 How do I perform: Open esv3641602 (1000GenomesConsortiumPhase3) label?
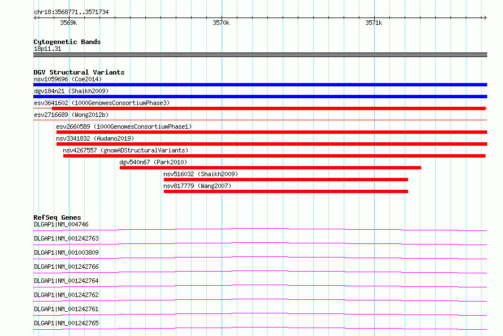click(x=102, y=103)
